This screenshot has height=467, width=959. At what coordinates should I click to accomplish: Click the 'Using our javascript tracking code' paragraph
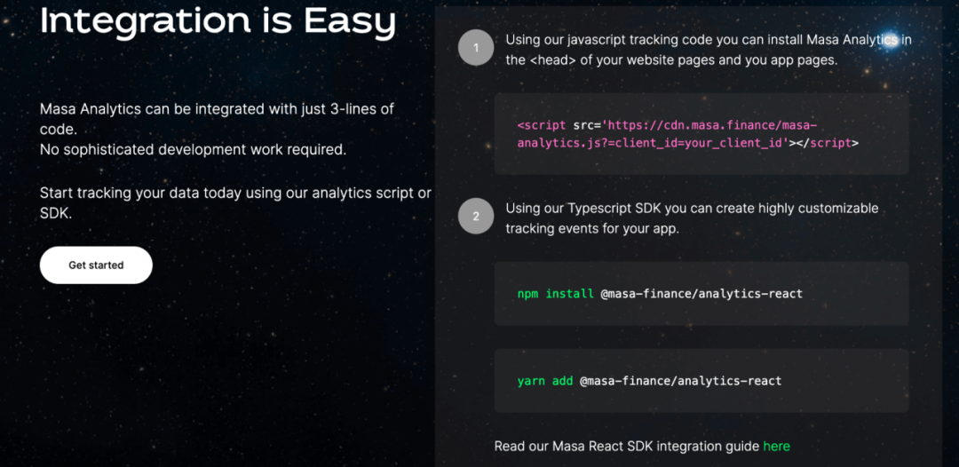coord(709,50)
